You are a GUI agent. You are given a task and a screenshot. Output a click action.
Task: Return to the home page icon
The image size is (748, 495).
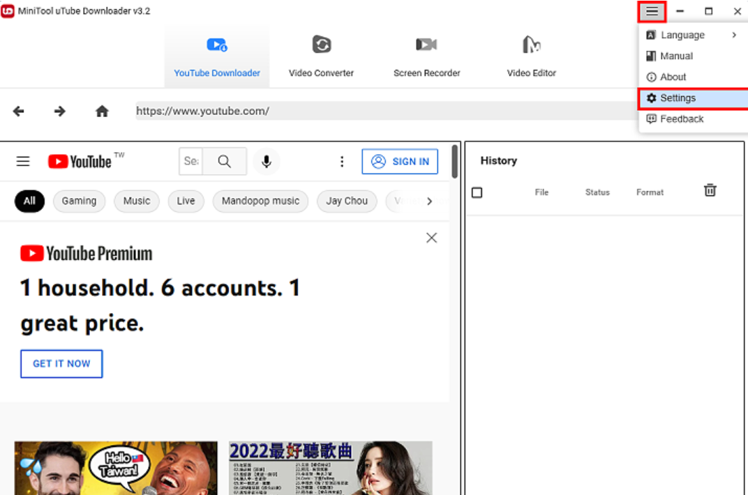(102, 112)
